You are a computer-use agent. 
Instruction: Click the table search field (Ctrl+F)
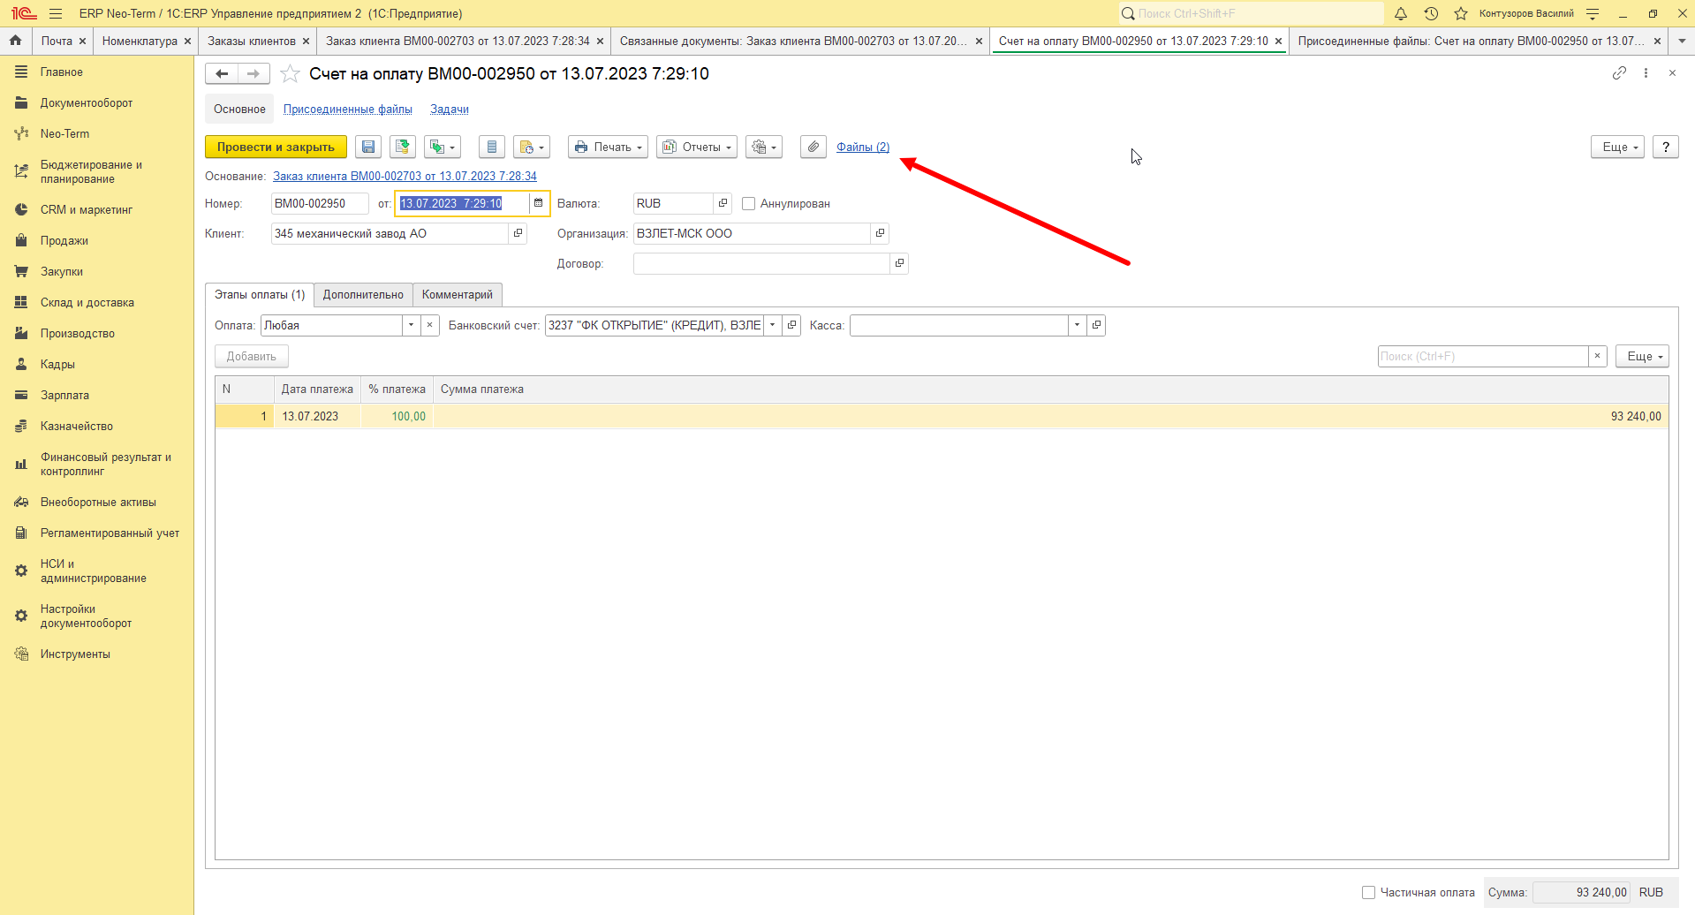click(x=1483, y=356)
